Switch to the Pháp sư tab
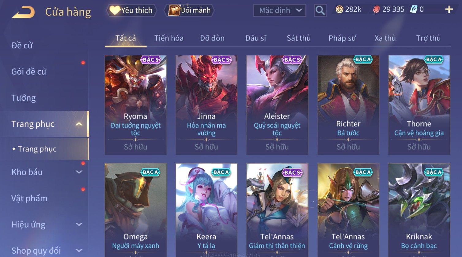This screenshot has width=462, height=257. pos(342,38)
